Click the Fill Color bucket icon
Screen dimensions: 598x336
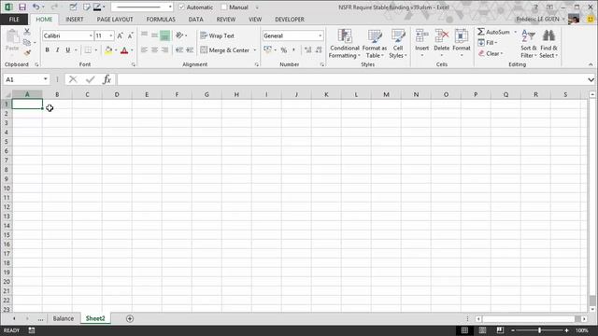pos(108,49)
